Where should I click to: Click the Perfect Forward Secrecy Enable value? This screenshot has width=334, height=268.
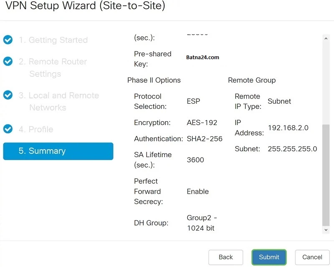(198, 191)
